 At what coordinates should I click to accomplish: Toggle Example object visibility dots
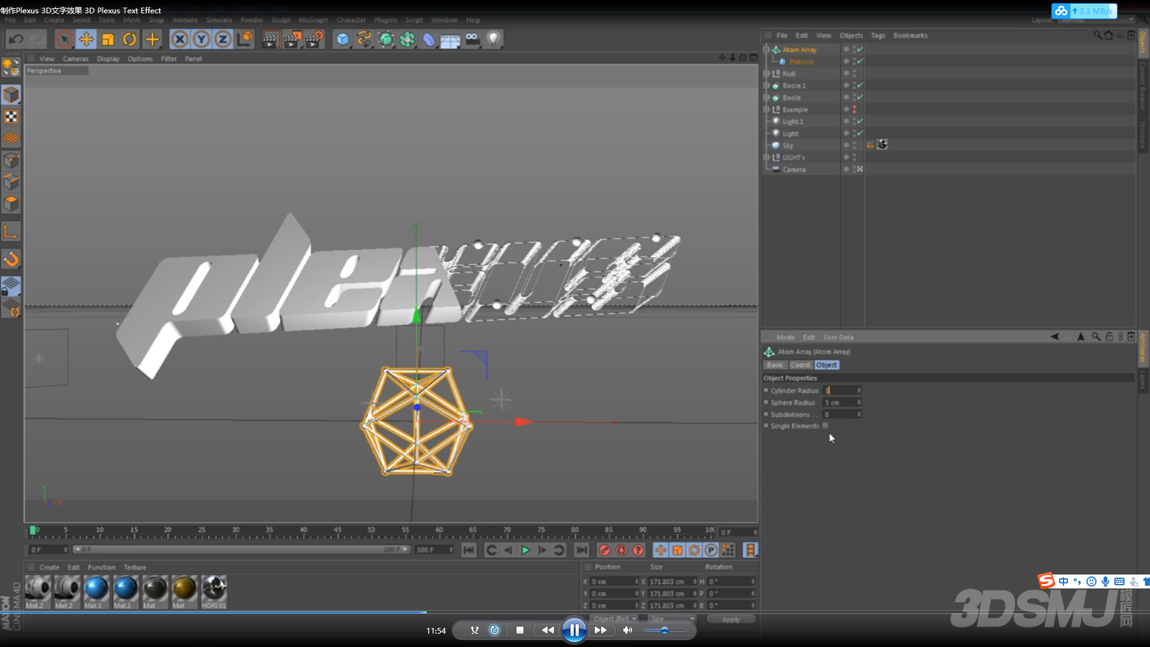click(x=854, y=109)
